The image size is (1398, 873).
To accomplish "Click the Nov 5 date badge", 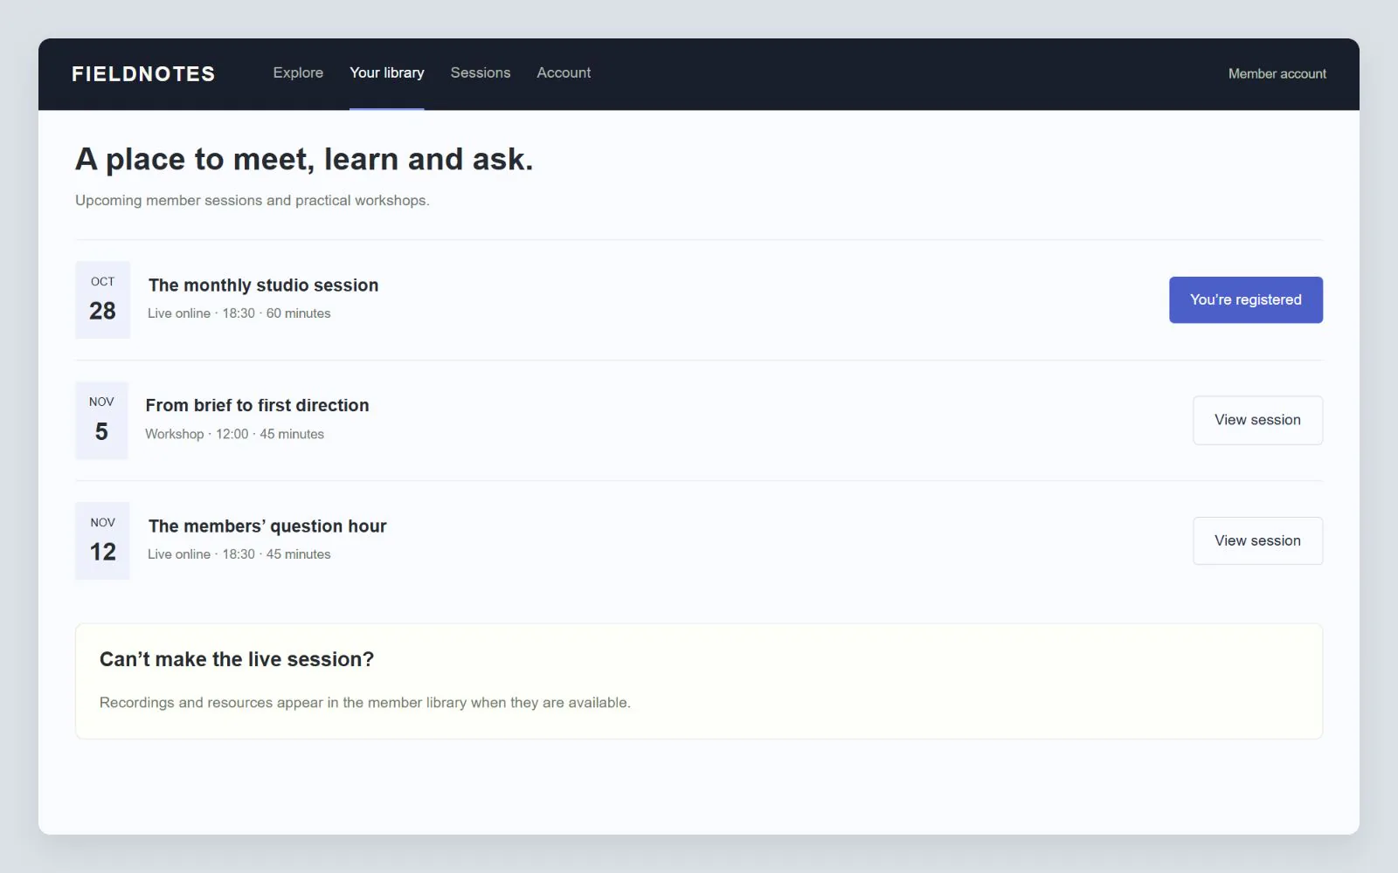I will 101,420.
